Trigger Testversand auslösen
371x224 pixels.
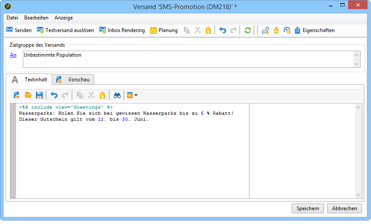pyautogui.click(x=65, y=30)
